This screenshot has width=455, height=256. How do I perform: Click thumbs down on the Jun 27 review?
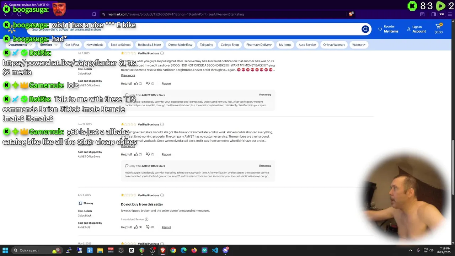click(x=148, y=154)
